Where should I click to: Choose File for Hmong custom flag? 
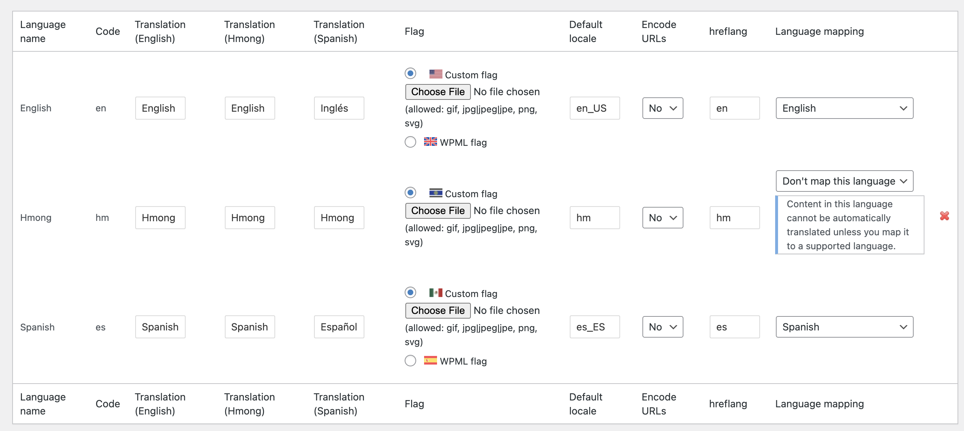pos(438,210)
